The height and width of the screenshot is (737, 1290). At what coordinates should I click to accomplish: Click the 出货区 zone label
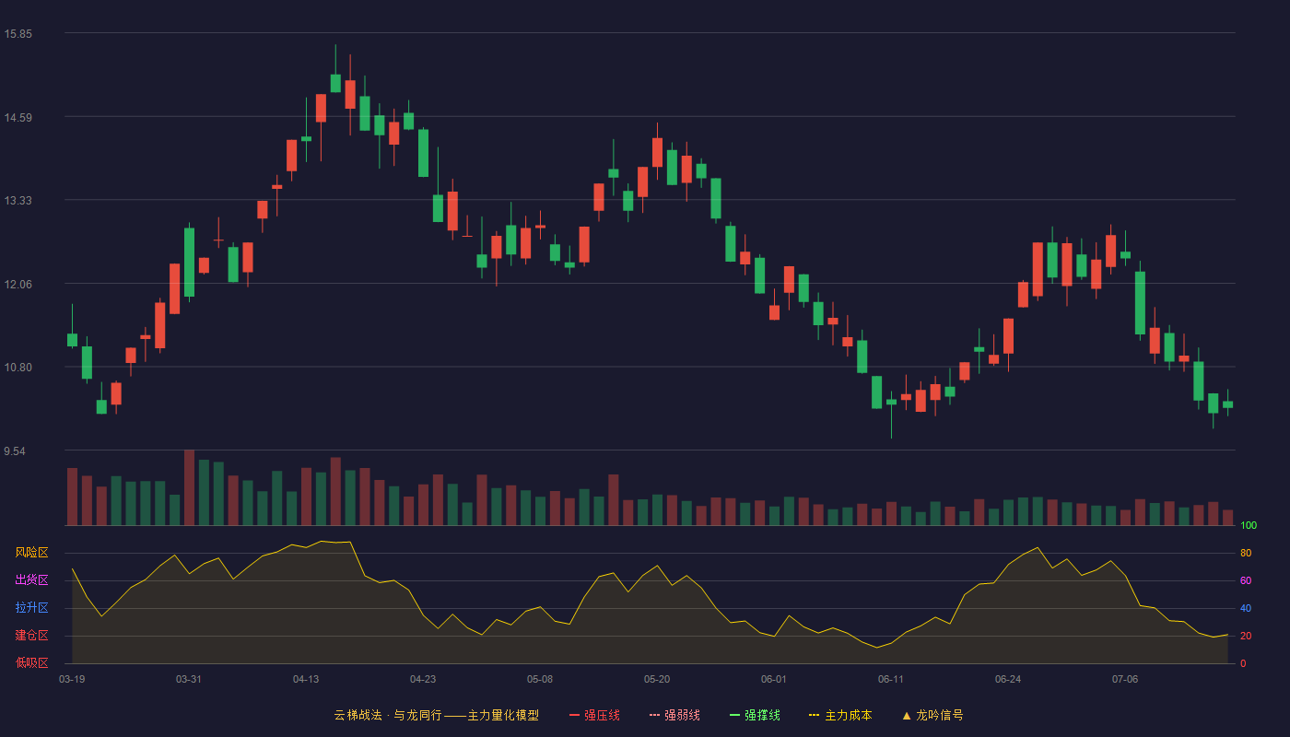31,580
